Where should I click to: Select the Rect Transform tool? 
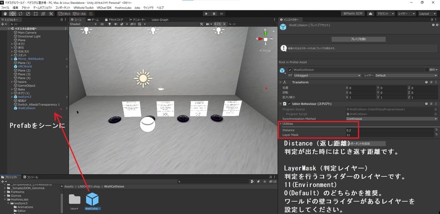click(x=36, y=13)
